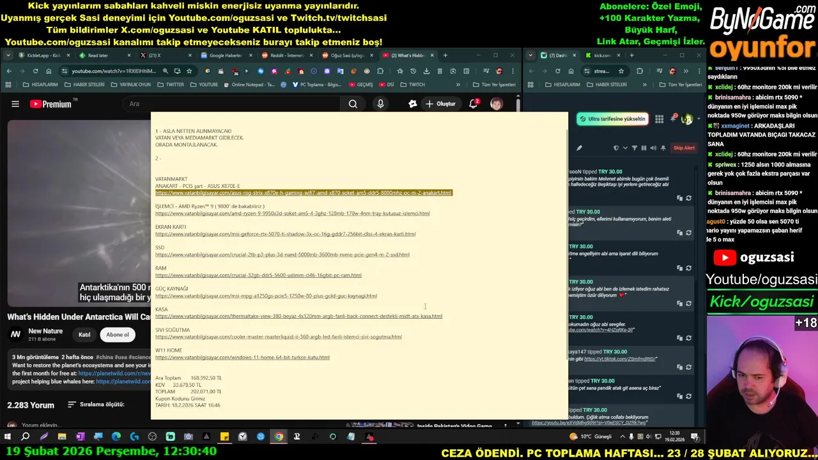The image size is (818, 460).
Task: Open the YouTube account avatar menu
Action: pos(497,103)
